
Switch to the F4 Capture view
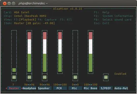pyautogui.click(x=47, y=20)
